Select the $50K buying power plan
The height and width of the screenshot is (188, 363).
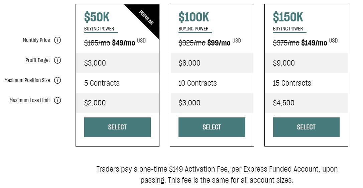(117, 127)
